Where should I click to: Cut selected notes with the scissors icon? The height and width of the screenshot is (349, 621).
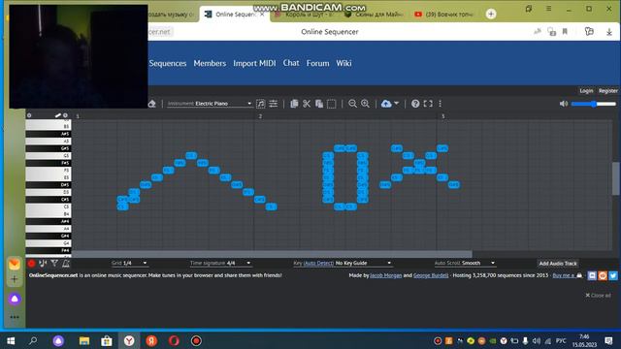(307, 104)
